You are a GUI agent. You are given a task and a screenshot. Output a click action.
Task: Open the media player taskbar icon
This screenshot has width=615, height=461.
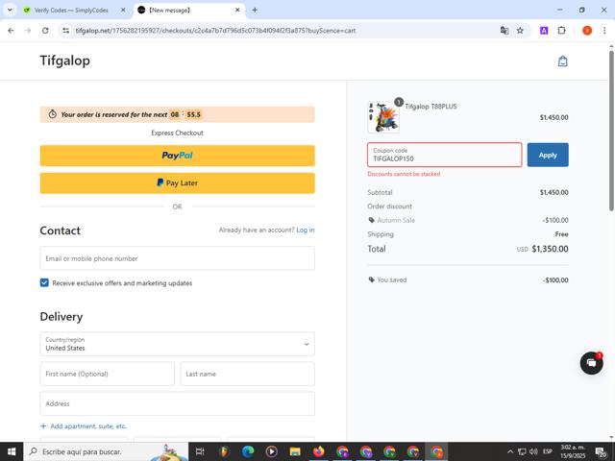271,451
